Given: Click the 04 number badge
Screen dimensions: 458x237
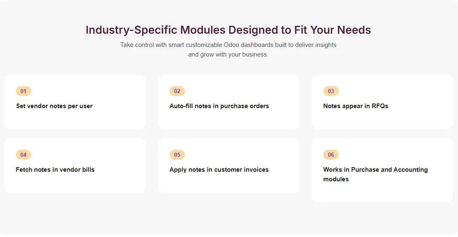Looking at the screenshot, I should (x=23, y=155).
